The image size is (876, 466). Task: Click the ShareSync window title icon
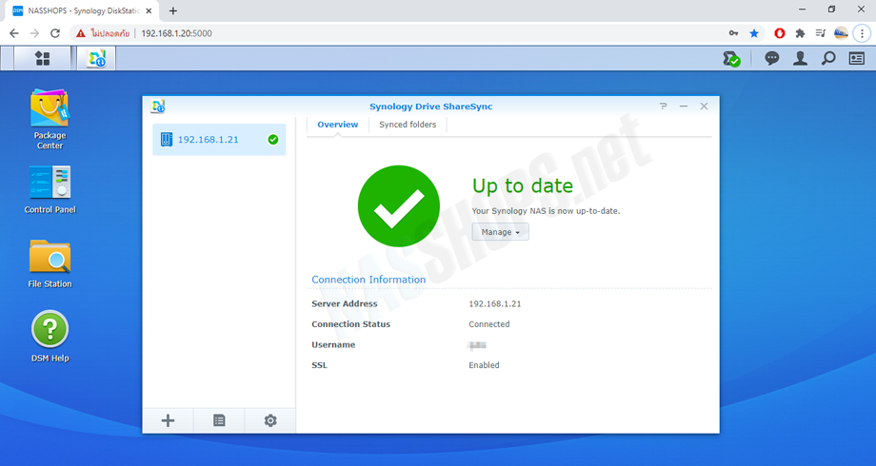pos(158,106)
